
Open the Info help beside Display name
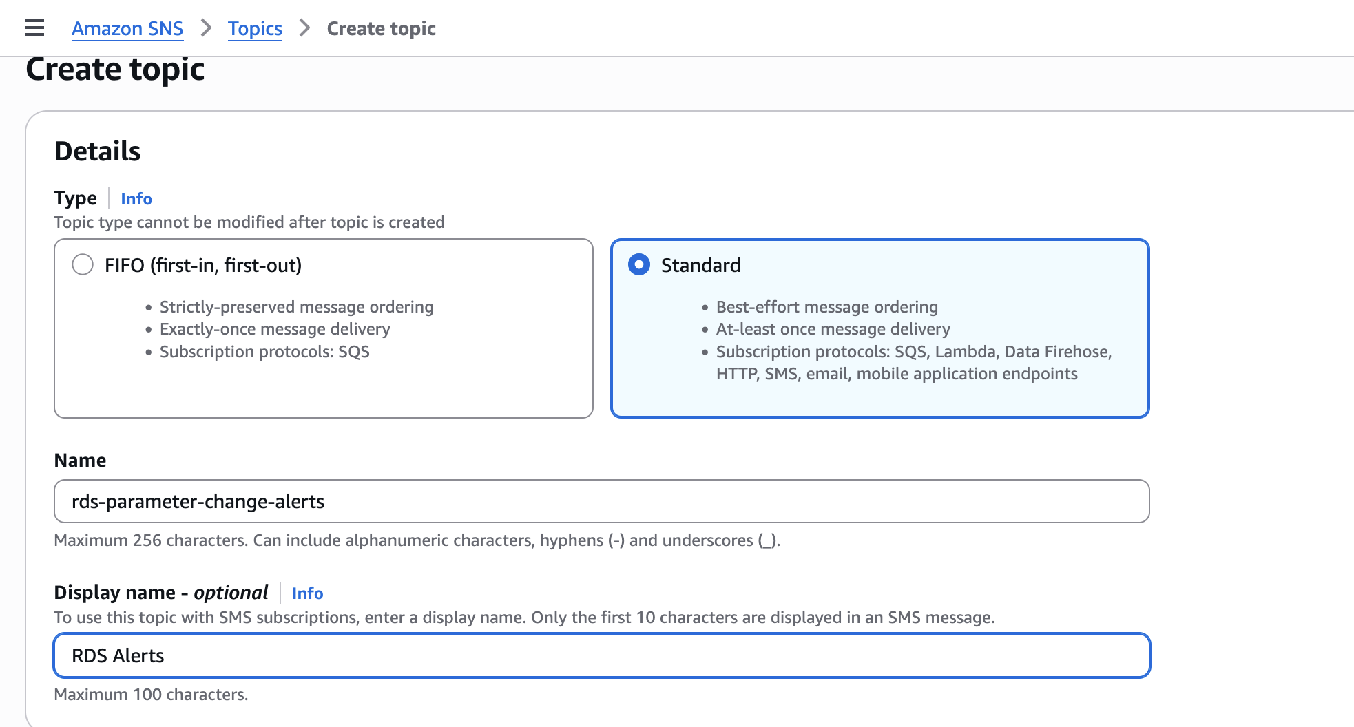(x=307, y=593)
